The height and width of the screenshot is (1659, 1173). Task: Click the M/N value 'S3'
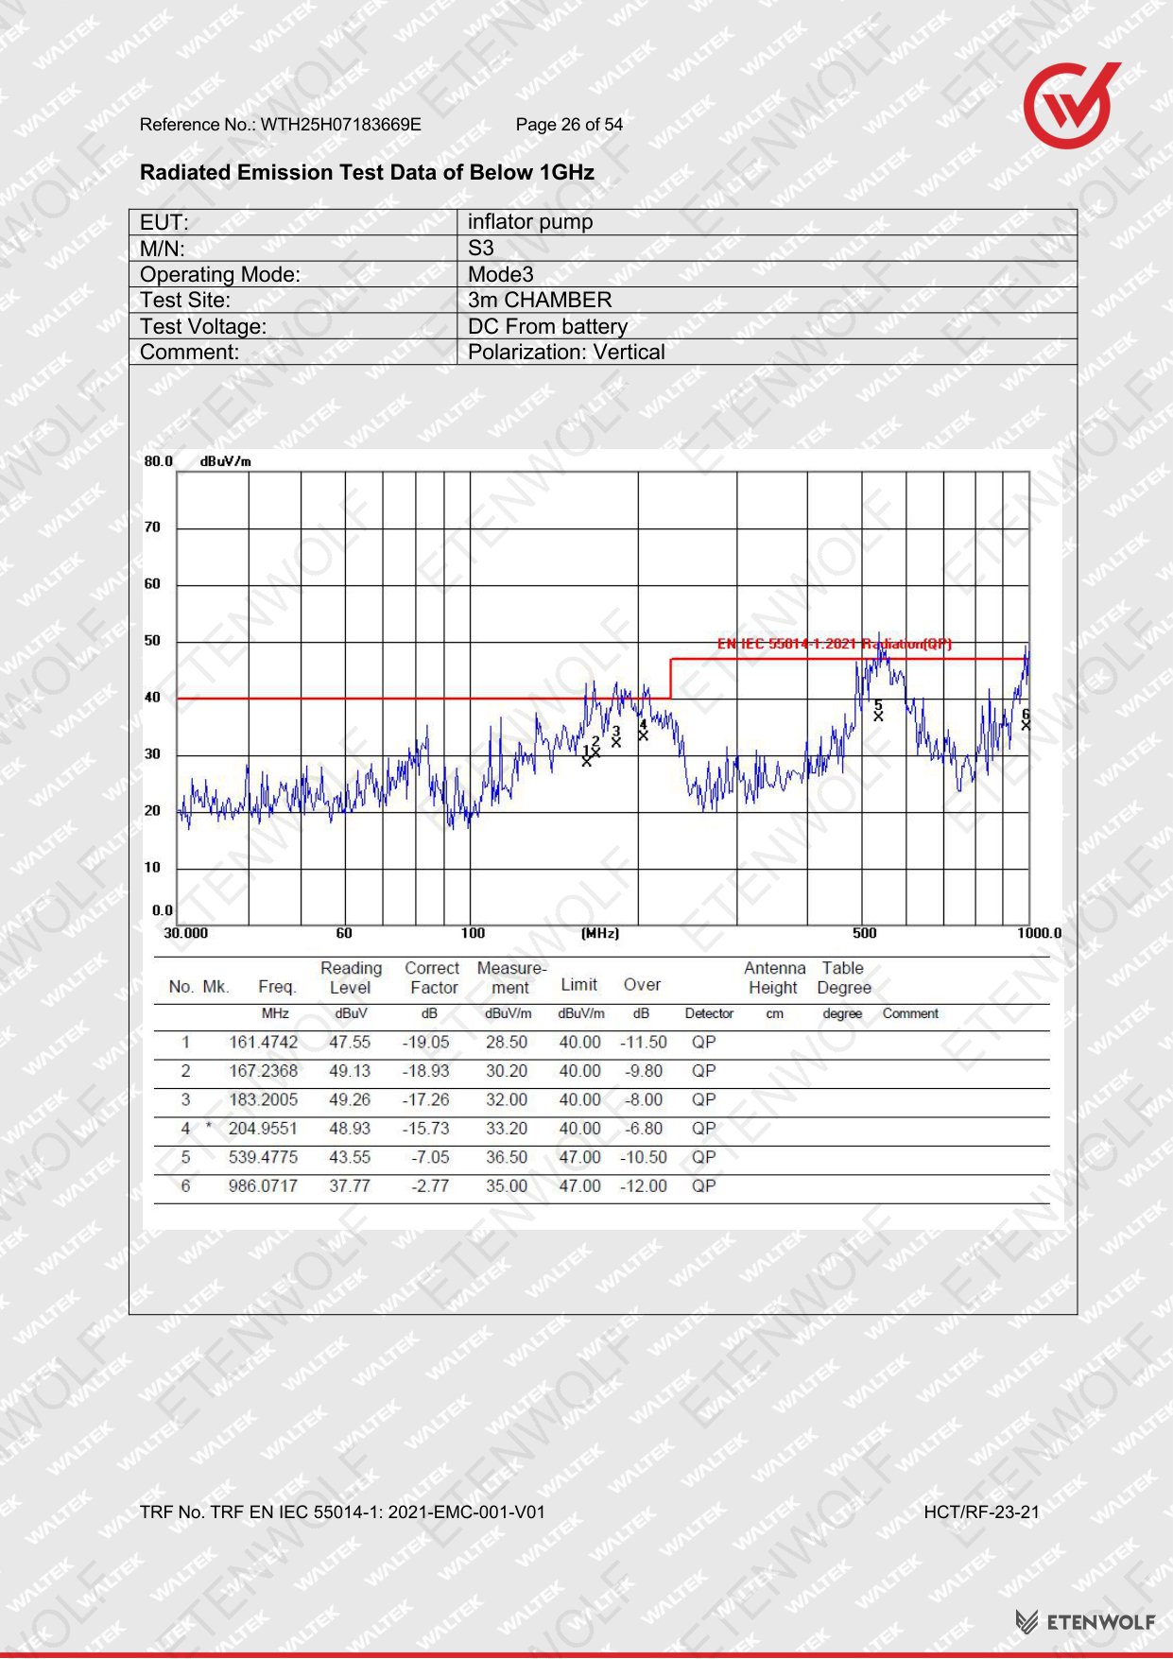point(481,249)
